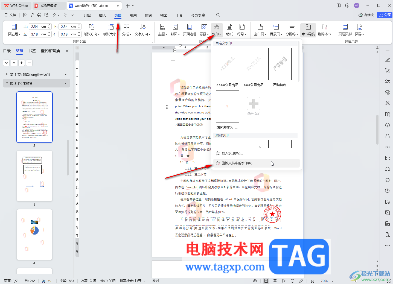Open the Columns tool
The height and width of the screenshot is (284, 393).
(x=127, y=30)
